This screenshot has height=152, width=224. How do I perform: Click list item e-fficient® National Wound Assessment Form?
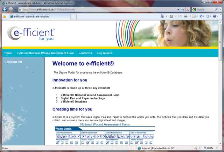[90, 95]
